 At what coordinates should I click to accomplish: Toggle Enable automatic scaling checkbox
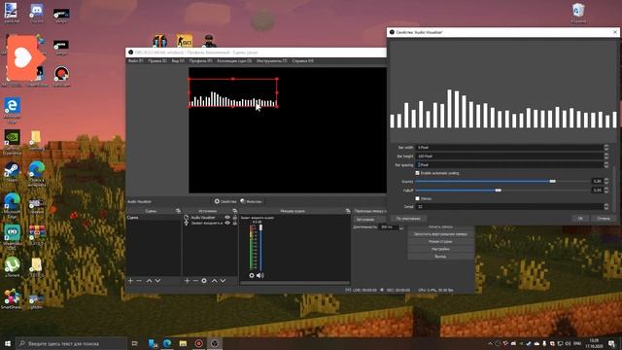pyautogui.click(x=417, y=173)
